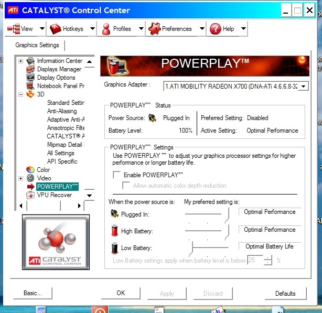
Task: Click the View toolbar icon
Action: 14,29
